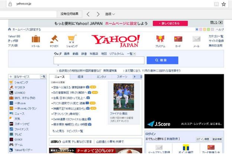Go to previous find result arrow
The width and height of the screenshot is (232, 154).
tap(88, 14)
